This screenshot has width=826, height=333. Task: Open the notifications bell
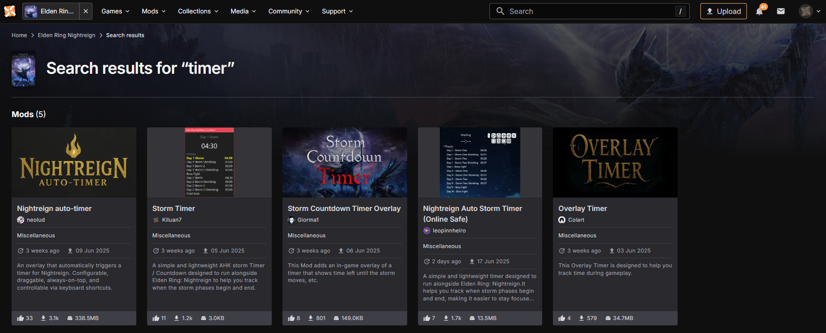(759, 11)
